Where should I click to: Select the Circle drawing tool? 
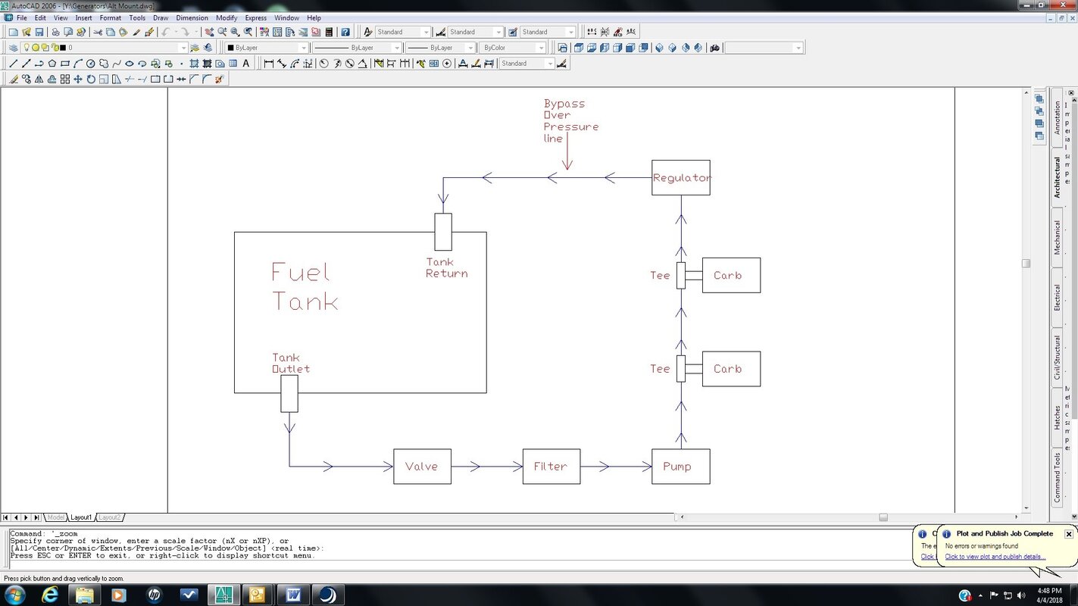coord(91,64)
